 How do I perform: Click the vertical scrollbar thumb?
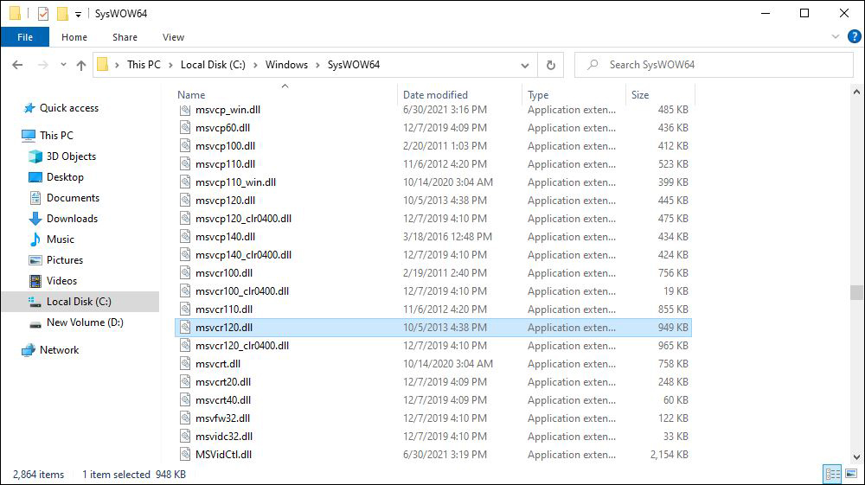pos(856,293)
